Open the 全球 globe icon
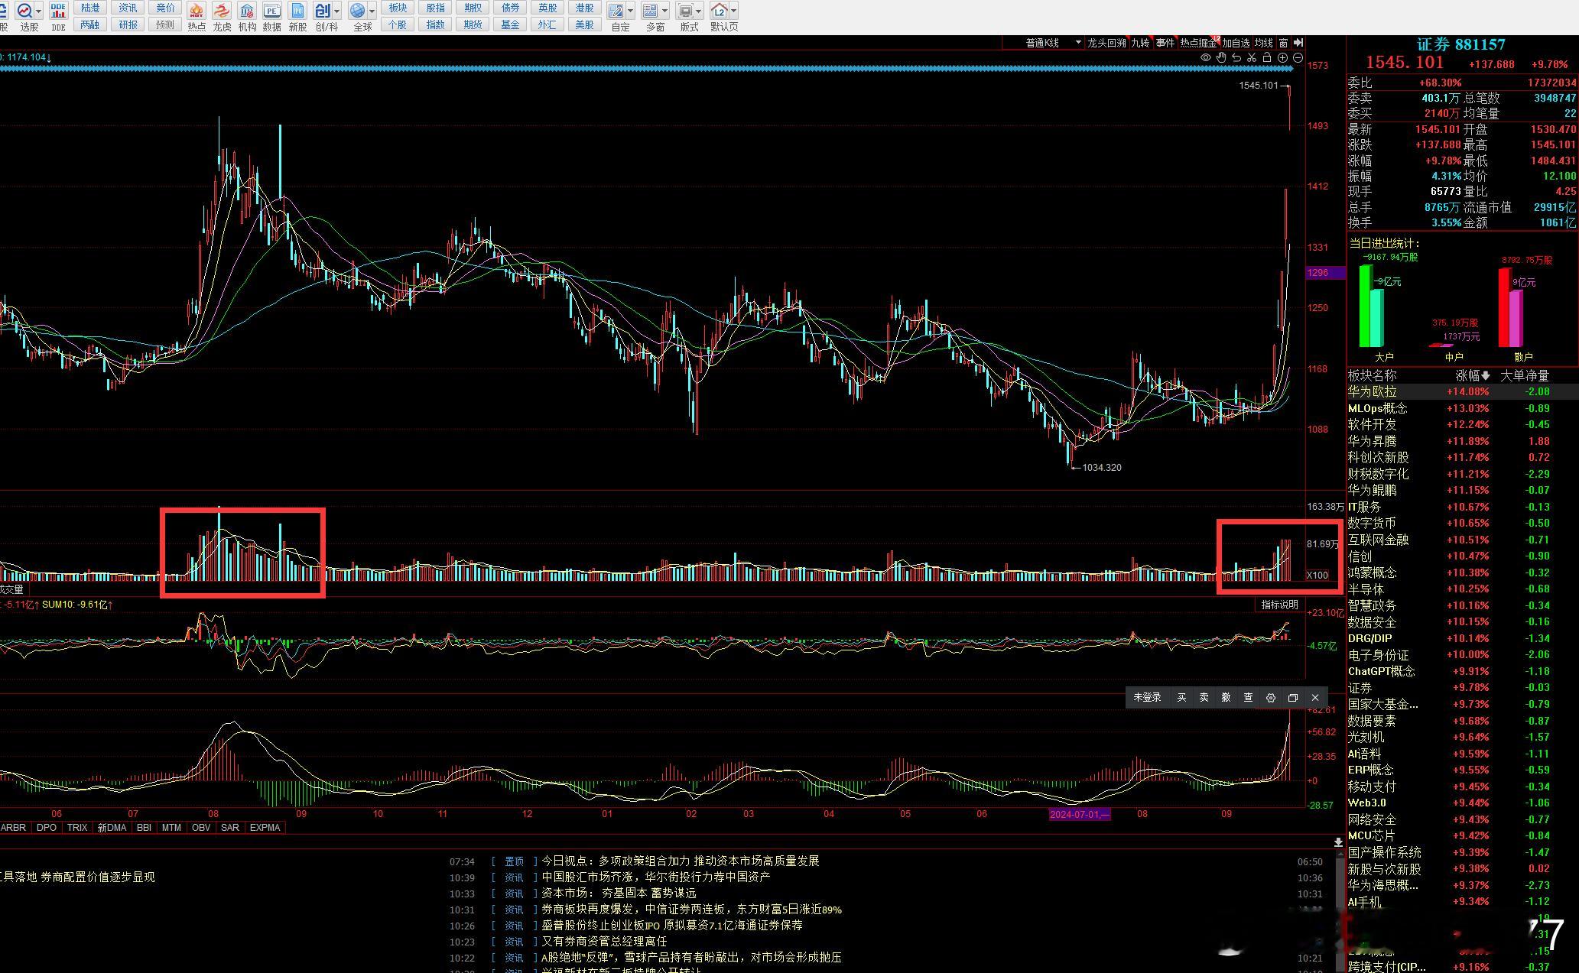 point(357,11)
